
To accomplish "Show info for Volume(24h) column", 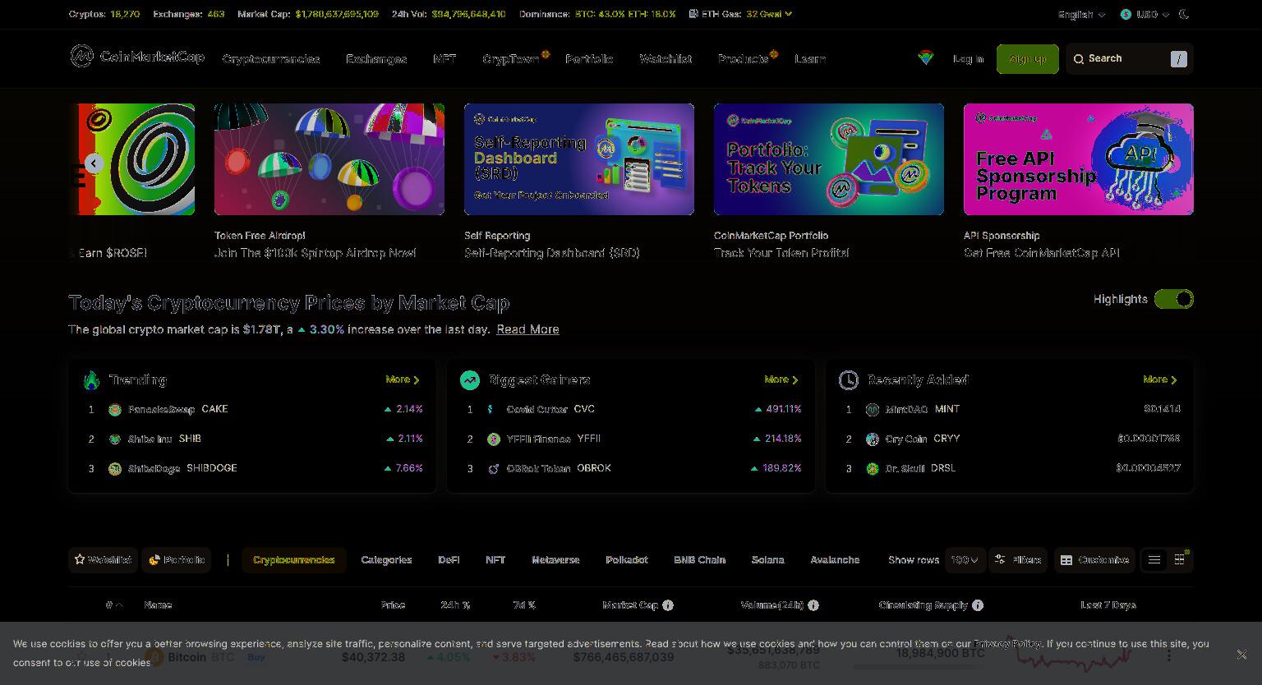I will [x=813, y=605].
